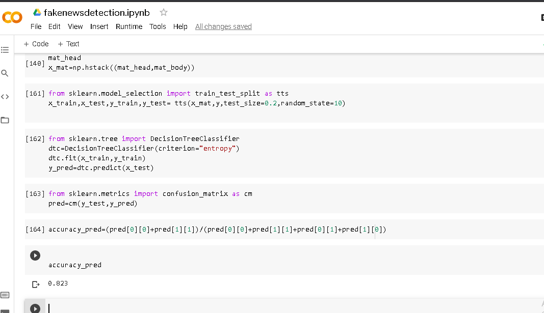Open the code snippets panel

point(5,96)
